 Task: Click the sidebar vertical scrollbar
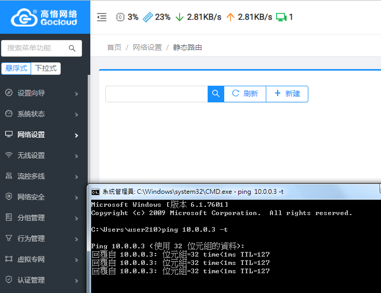[89, 129]
